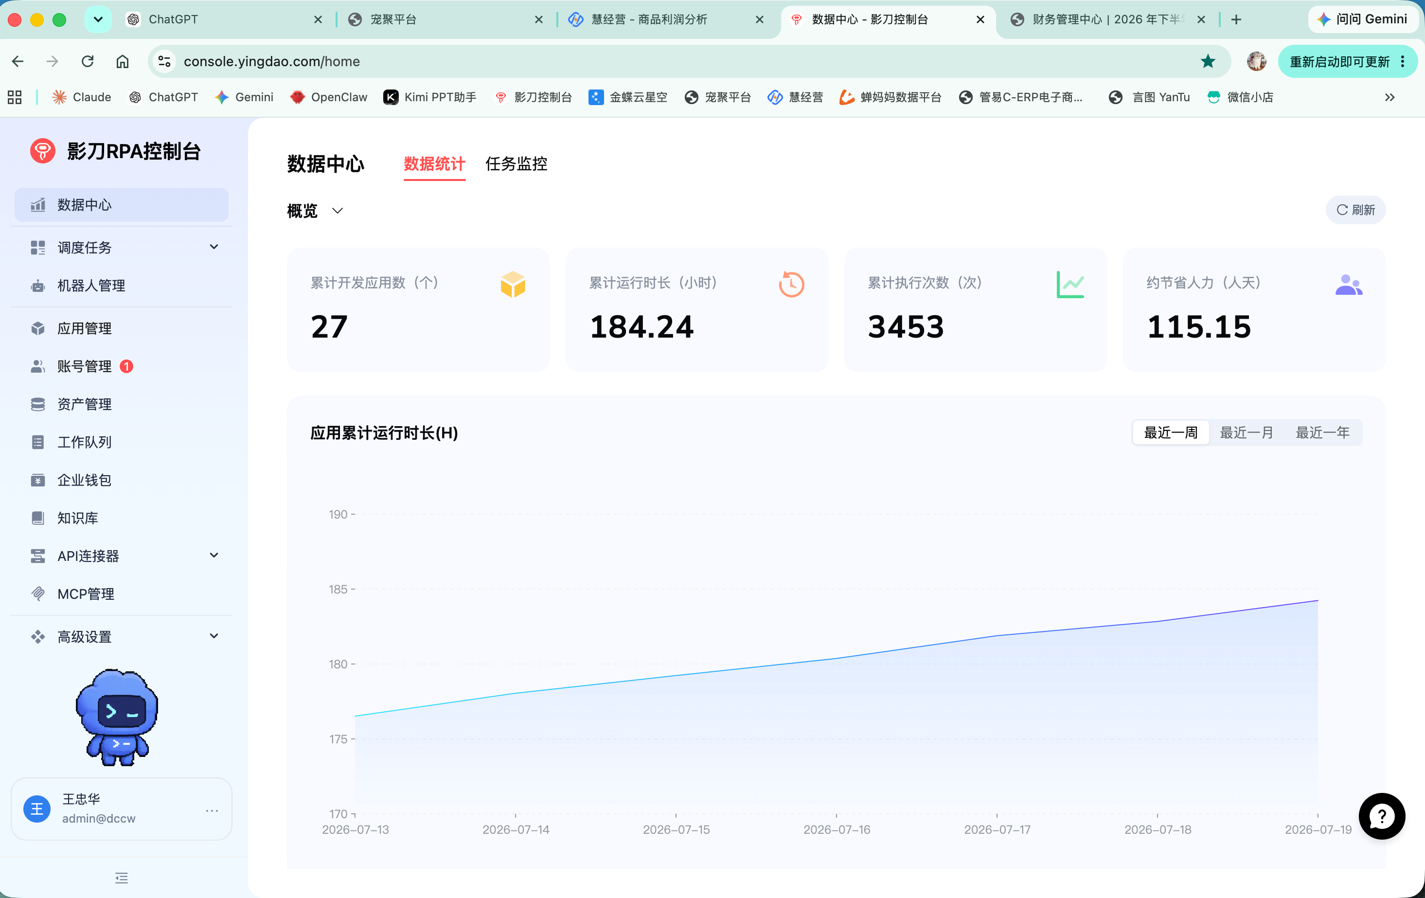The image size is (1425, 898).
Task: Click the 王忠华 user avatar
Action: pyautogui.click(x=36, y=808)
